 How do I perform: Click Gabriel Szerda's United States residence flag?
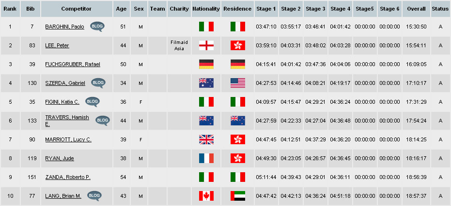click(x=238, y=83)
